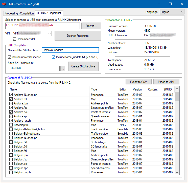Image resolution: width=188 pixels, height=183 pixels.
Task: Click the NNG editor cell
Action: (123, 125)
